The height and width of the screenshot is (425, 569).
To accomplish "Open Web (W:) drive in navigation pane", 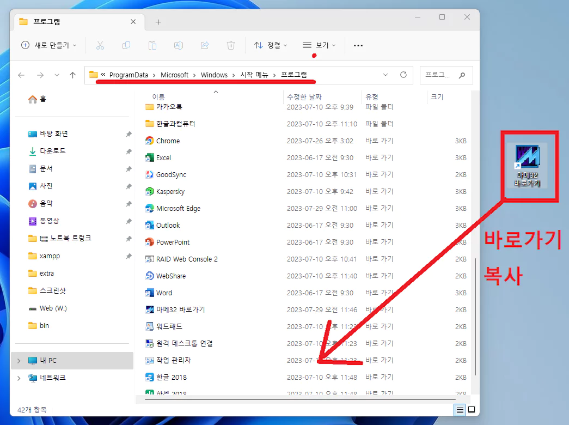I will pyautogui.click(x=48, y=308).
